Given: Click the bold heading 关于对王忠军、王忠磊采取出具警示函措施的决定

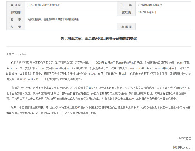Looking at the screenshot, I should (99, 38).
